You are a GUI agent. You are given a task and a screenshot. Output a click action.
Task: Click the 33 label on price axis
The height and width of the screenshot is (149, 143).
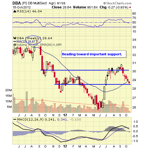(x=134, y=47)
